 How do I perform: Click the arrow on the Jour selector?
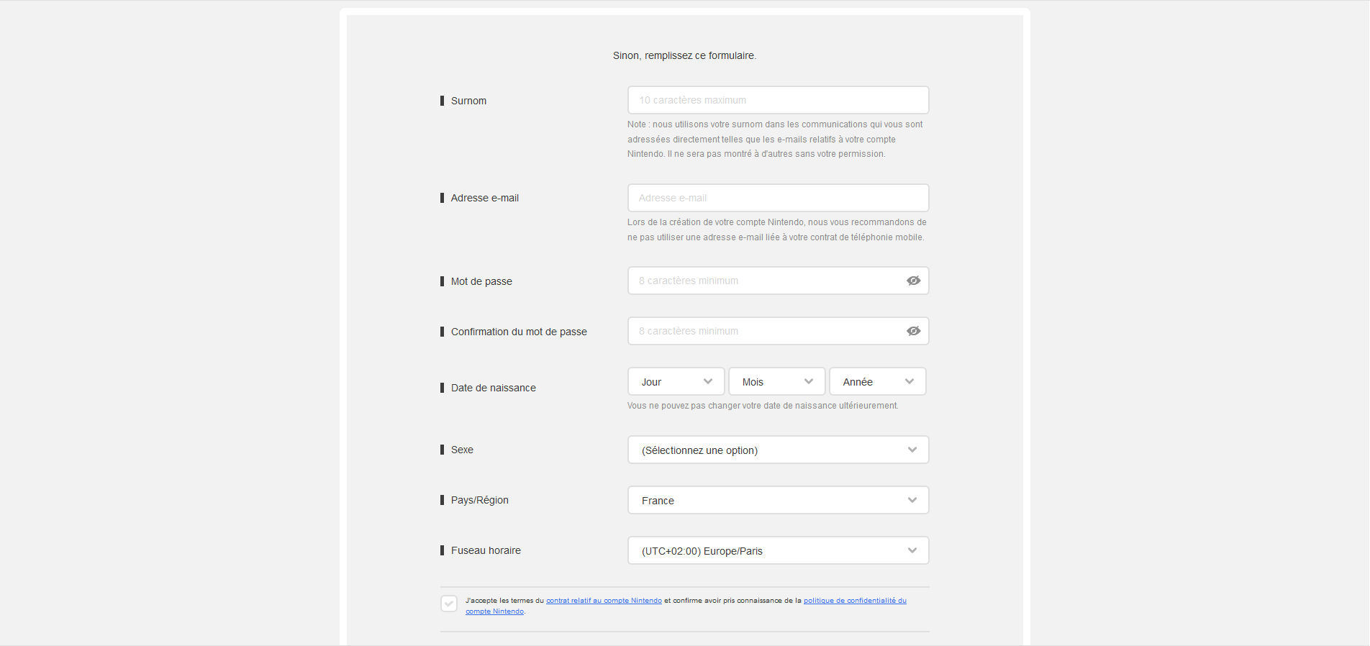709,381
